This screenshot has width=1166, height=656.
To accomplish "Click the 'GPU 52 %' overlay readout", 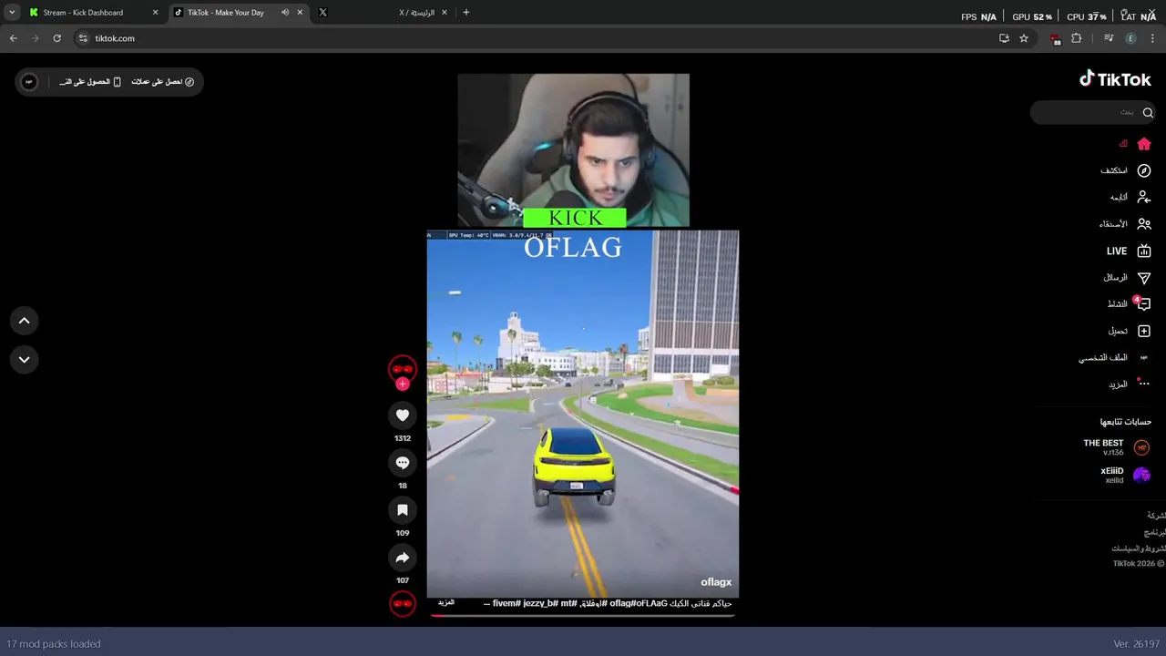I will pos(1032,17).
